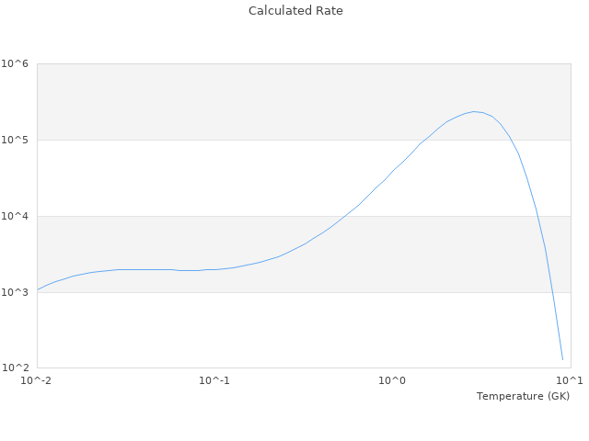
Task: Click the "Calculated Rate" chart title
Action: click(295, 11)
